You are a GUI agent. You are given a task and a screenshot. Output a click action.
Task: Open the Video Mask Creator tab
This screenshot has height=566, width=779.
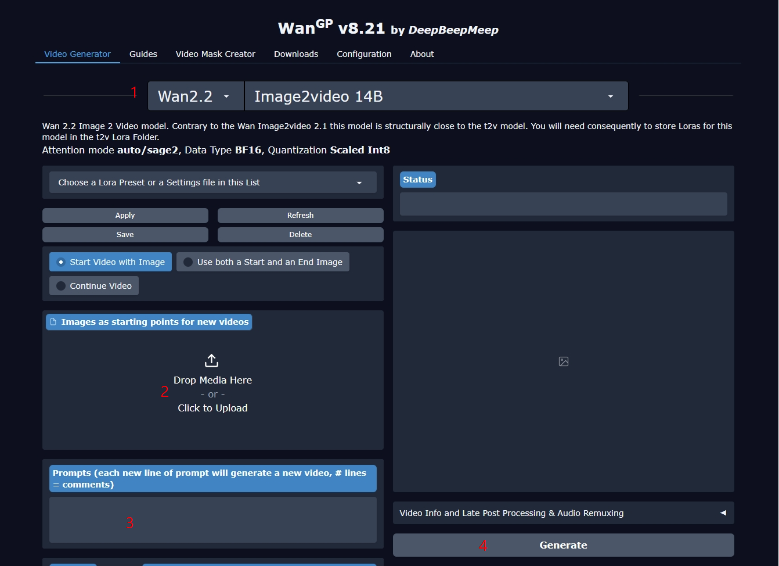[x=215, y=54]
